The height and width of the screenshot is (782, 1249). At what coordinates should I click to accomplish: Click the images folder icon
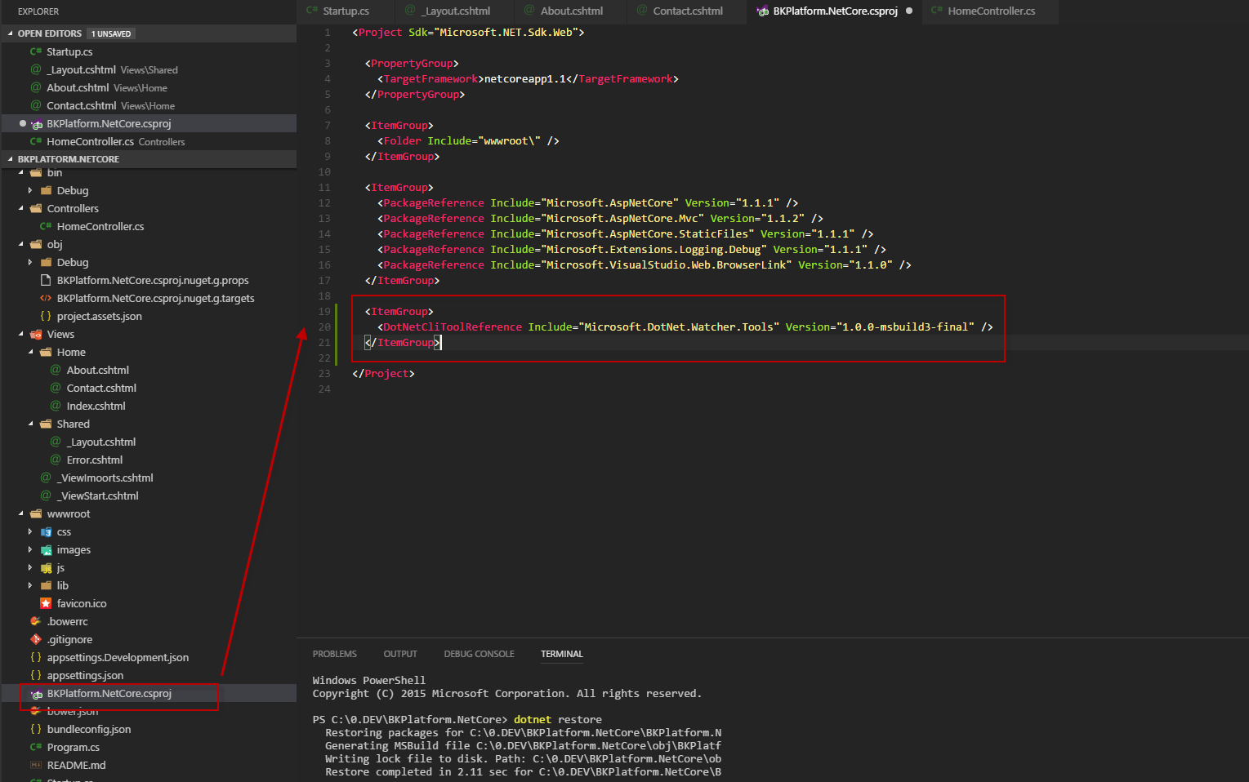(x=46, y=549)
